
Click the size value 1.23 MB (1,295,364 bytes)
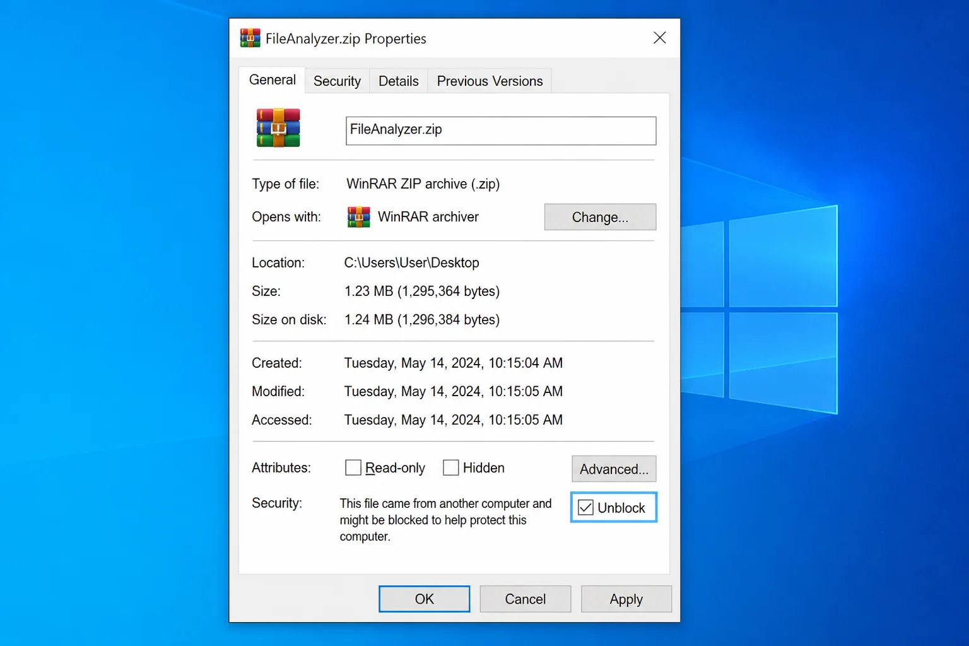click(x=422, y=291)
